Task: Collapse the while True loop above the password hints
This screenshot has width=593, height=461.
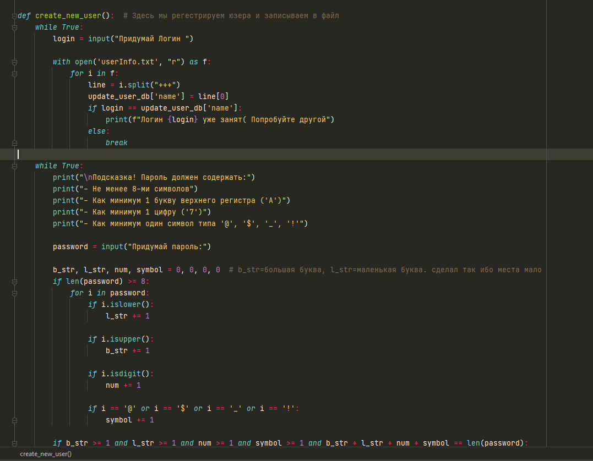Action: tap(14, 166)
